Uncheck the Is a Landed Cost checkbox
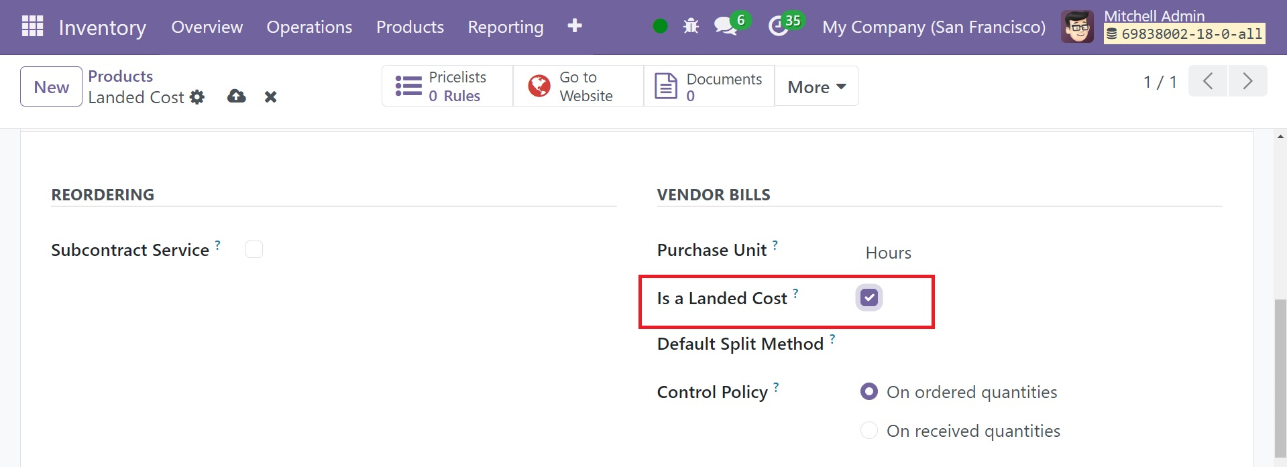 [869, 297]
